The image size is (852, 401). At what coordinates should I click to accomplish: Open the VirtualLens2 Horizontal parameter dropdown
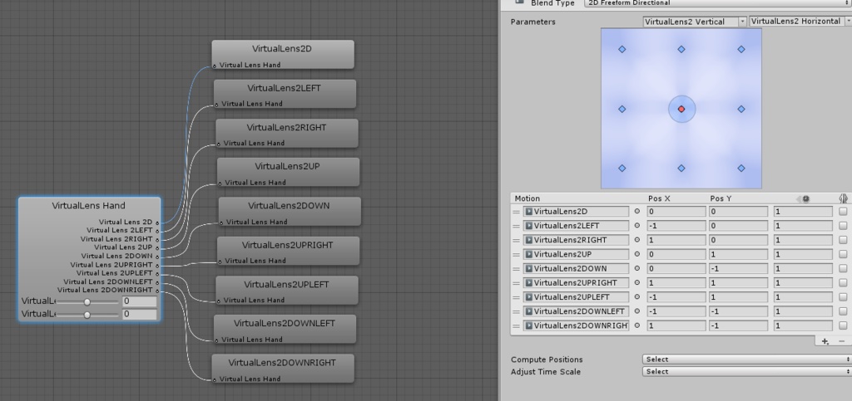pyautogui.click(x=800, y=22)
